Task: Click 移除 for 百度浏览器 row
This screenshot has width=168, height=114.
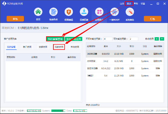Action: pyautogui.click(x=158, y=68)
